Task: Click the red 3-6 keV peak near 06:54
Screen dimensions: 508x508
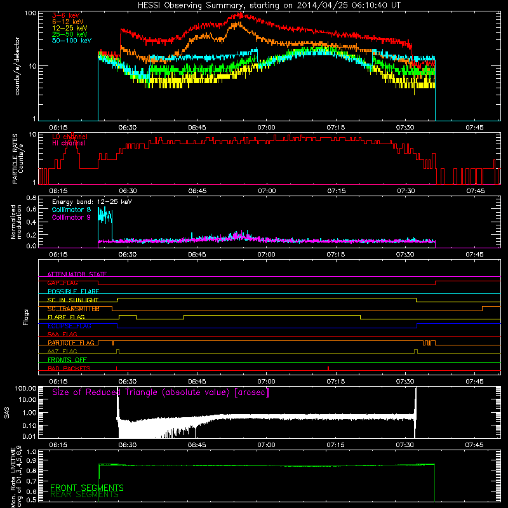Action: (239, 15)
